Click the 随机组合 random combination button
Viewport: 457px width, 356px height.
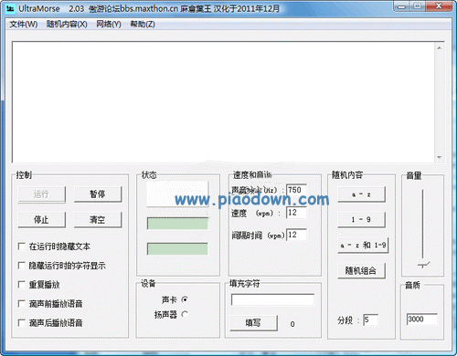pos(361,270)
